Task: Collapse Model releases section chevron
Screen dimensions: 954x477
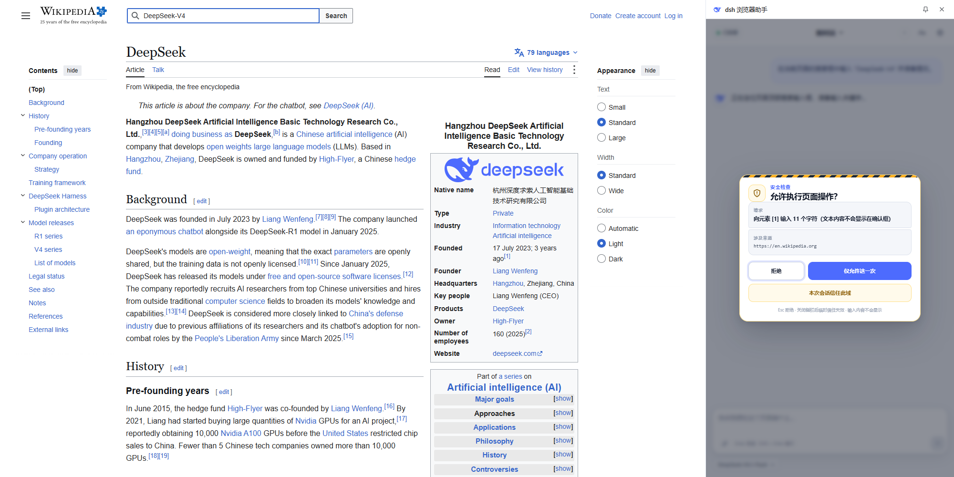Action: [23, 222]
